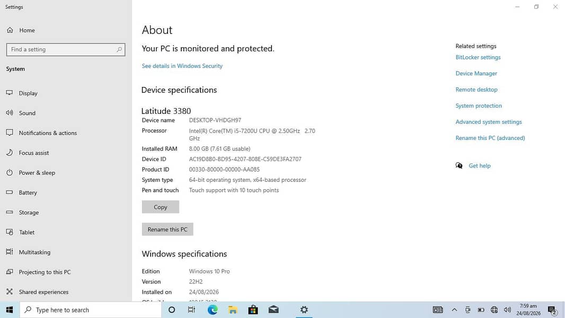Click the Installed on 24/08/2026 value
This screenshot has height=318, width=565.
204,292
